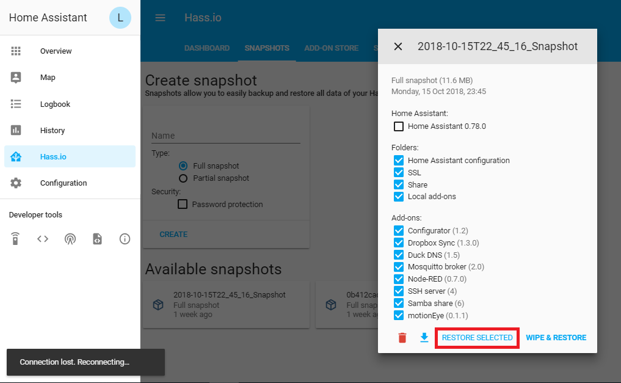
Task: Open Logbook in the sidebar
Action: [x=70, y=104]
